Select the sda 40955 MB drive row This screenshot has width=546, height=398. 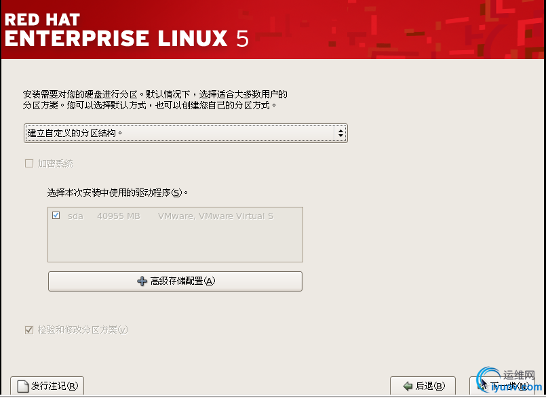175,216
